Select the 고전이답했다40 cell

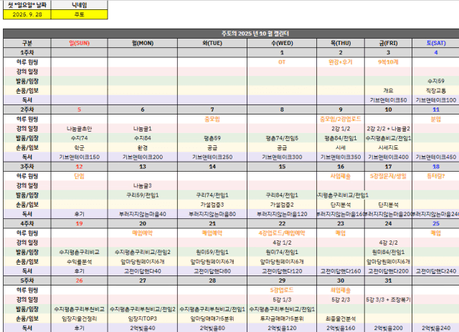pos(143,270)
